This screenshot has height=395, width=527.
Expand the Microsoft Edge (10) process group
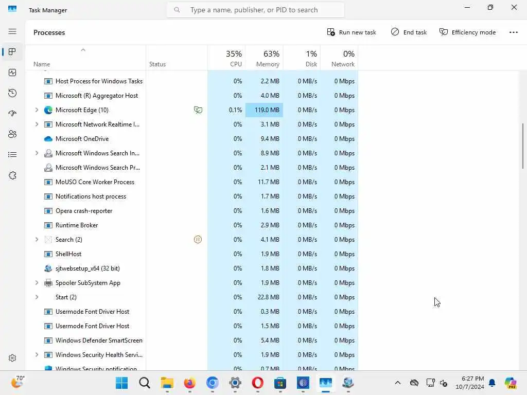click(37, 110)
